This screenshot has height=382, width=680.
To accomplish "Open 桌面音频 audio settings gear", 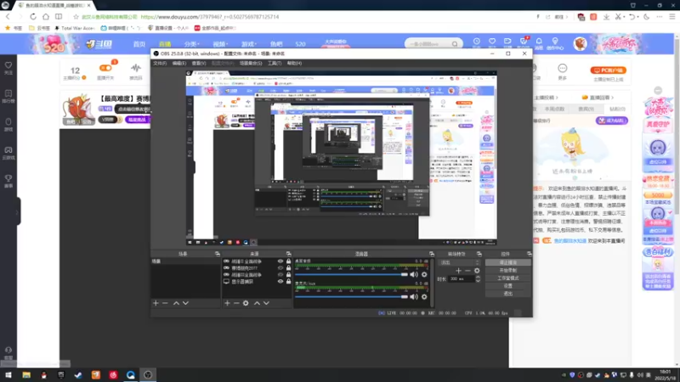I will (424, 274).
